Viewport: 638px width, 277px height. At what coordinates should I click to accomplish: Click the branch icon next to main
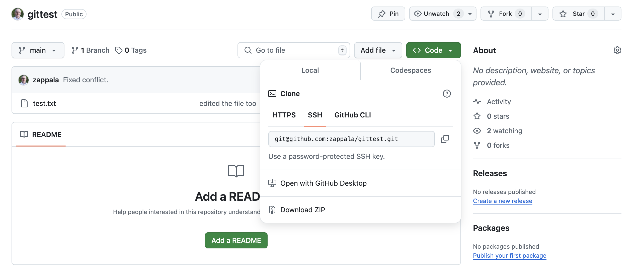click(22, 50)
